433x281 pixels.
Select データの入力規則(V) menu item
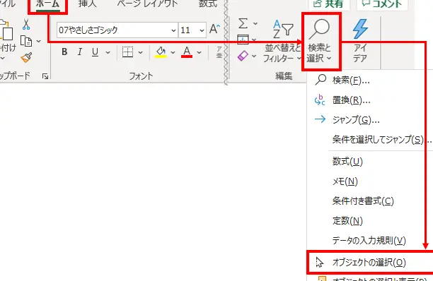(x=369, y=241)
